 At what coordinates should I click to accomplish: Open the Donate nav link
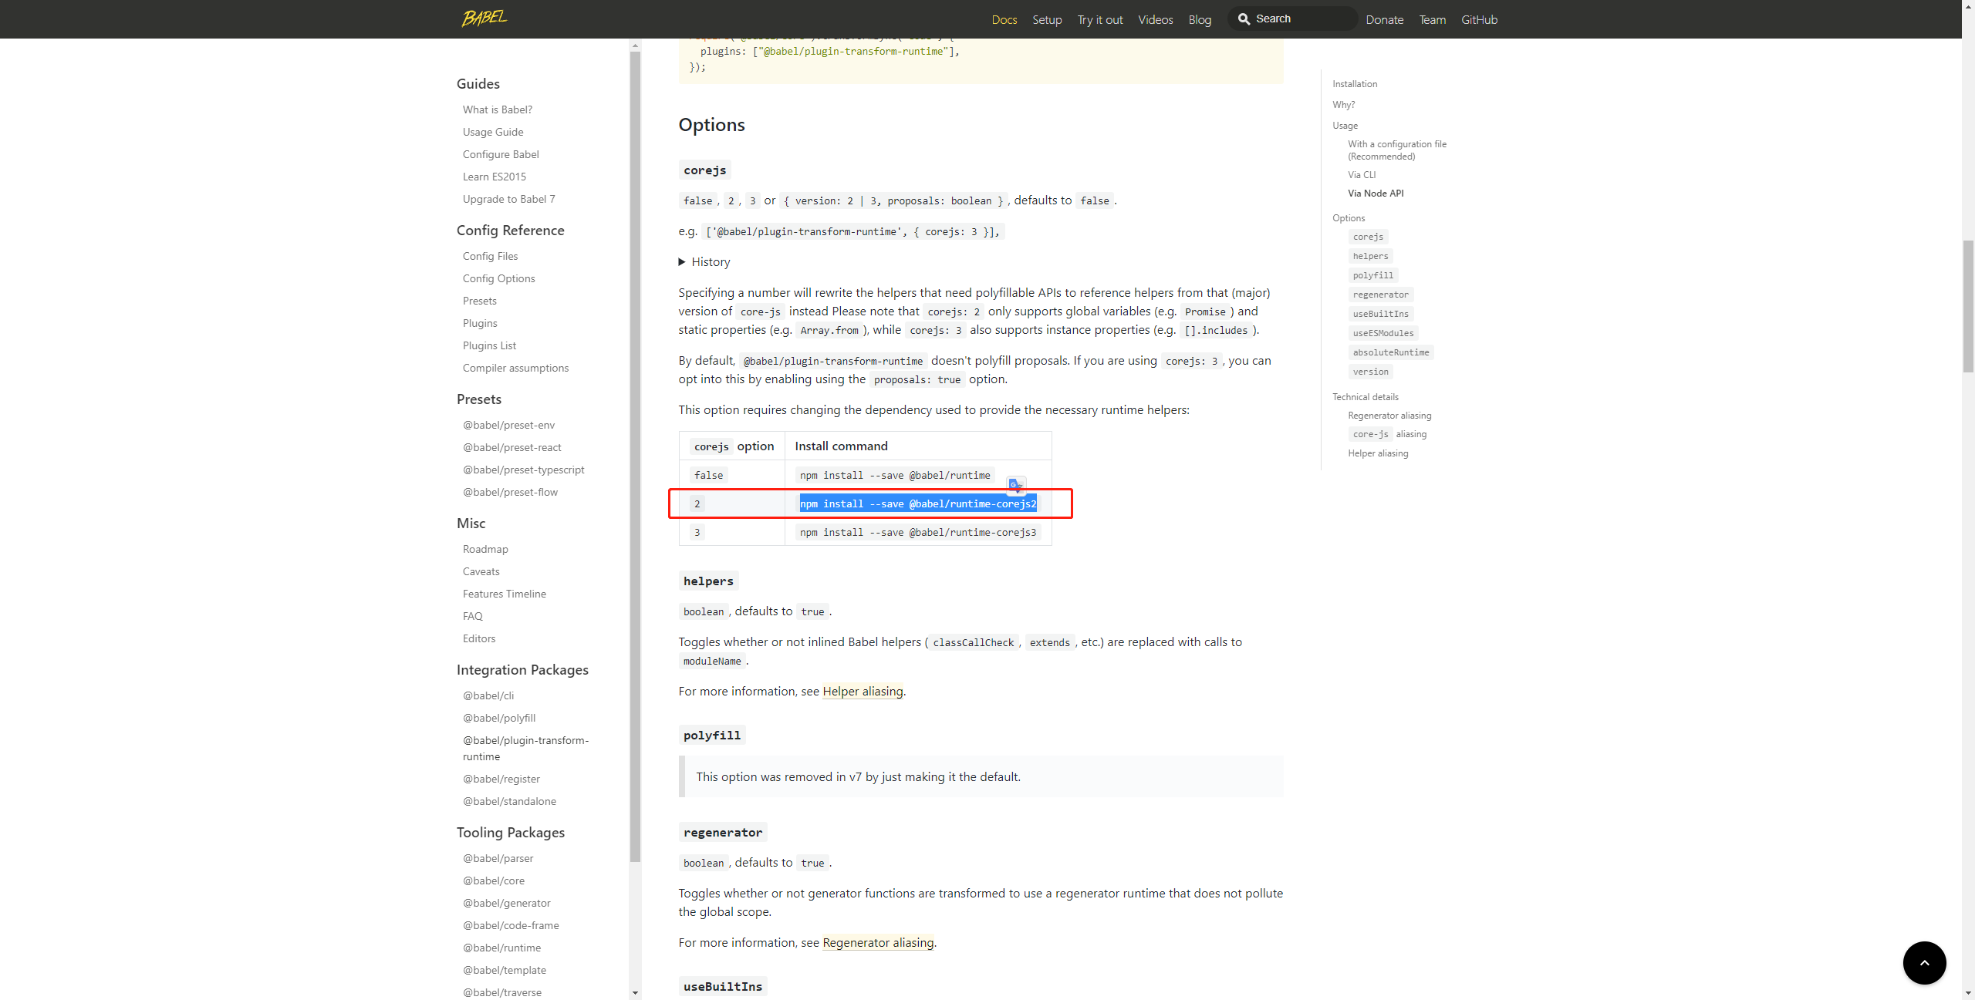tap(1384, 19)
